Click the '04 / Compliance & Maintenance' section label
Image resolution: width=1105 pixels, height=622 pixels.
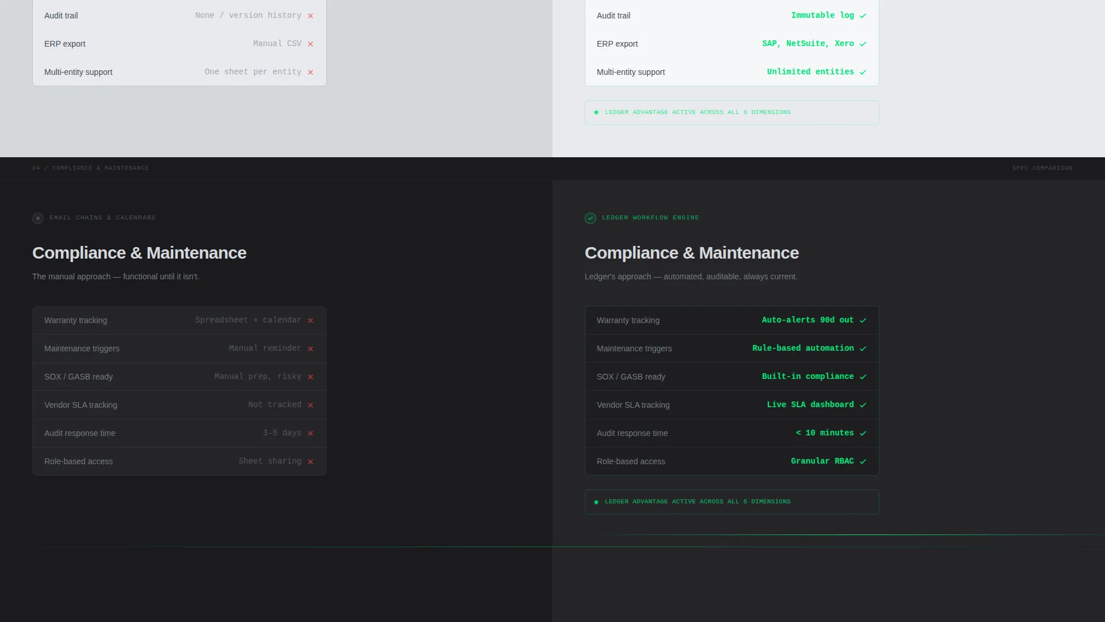(90, 168)
